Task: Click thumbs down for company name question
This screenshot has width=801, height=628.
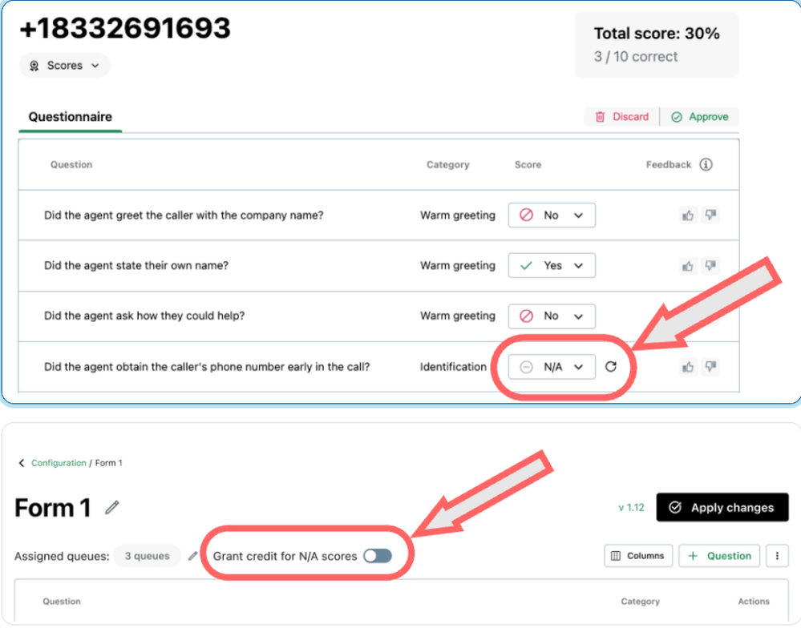Action: click(710, 215)
